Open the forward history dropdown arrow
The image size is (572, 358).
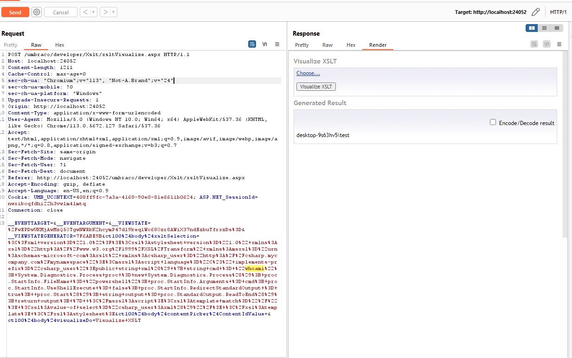click(114, 12)
